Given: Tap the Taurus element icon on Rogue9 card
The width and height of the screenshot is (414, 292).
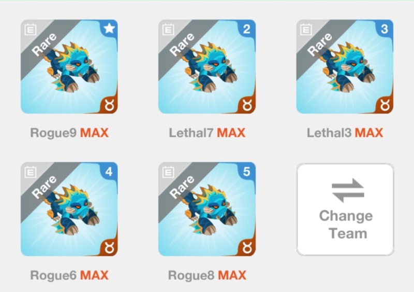Looking at the screenshot, I should (x=109, y=105).
